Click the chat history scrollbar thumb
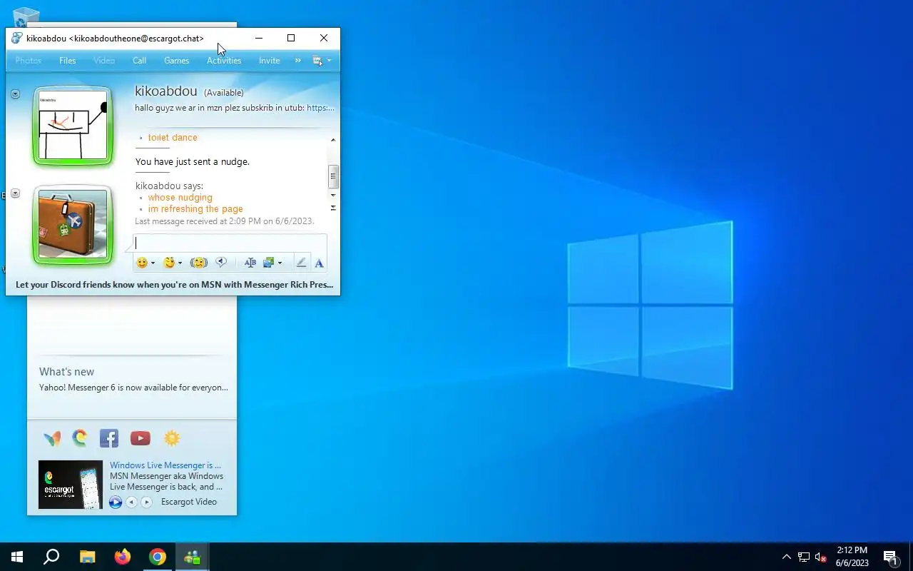The height and width of the screenshot is (571, 913). click(x=333, y=176)
